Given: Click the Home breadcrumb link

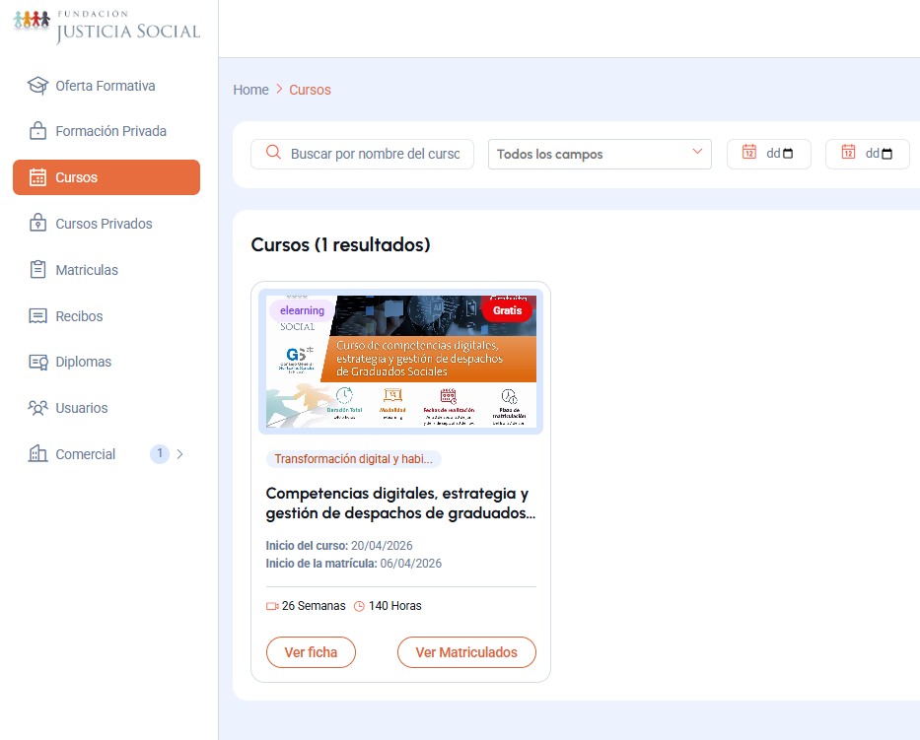Looking at the screenshot, I should point(250,90).
